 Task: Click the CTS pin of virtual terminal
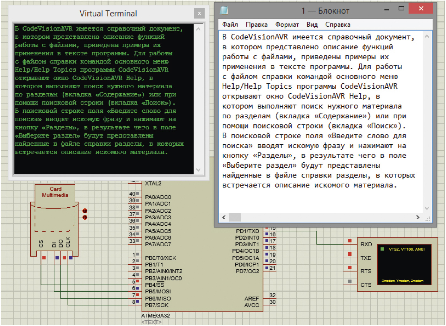coord(366,285)
